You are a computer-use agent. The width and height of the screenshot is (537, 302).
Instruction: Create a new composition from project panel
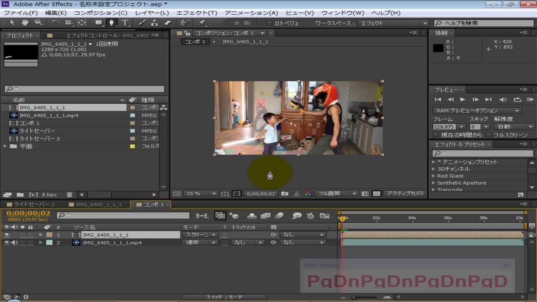(33, 195)
